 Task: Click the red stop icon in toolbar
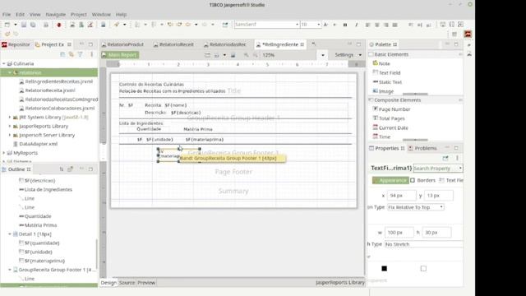(59, 25)
